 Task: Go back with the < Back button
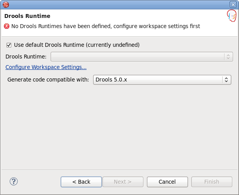[x=81, y=182]
